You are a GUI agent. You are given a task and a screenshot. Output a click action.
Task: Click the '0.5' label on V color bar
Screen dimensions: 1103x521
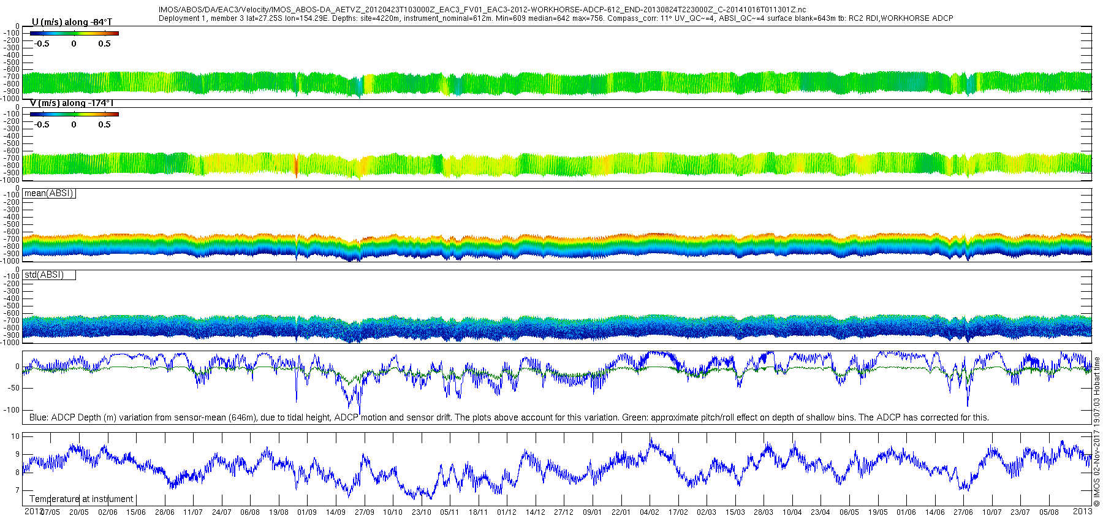point(105,124)
